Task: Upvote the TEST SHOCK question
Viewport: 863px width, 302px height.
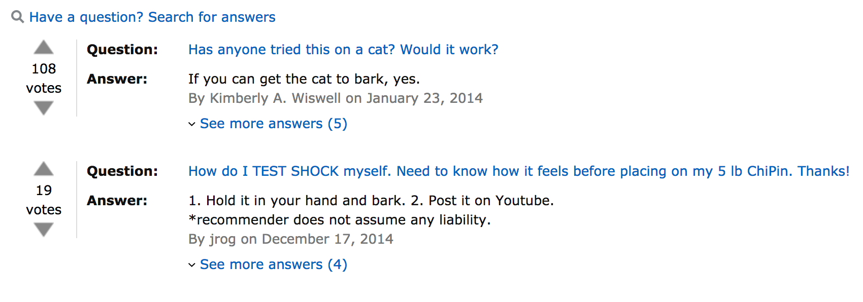Action: point(44,169)
